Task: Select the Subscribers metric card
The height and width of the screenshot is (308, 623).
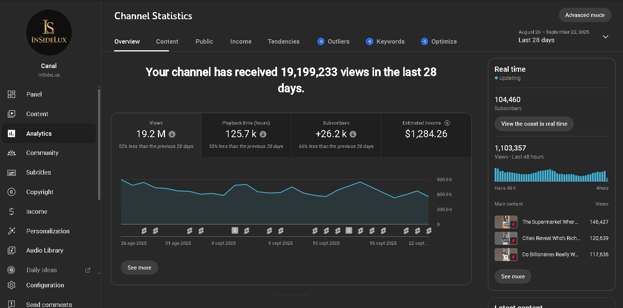Action: (336, 135)
